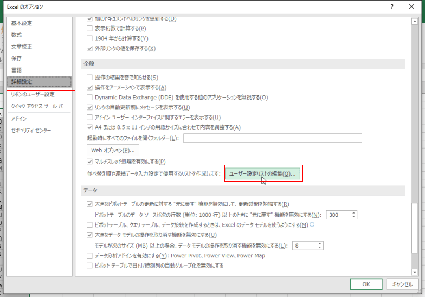Click the scrollbar up arrow
Screen dimensions: 425x297
click(414, 22)
